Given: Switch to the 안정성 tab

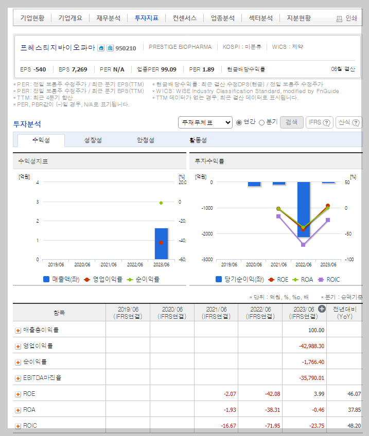Looking at the screenshot, I should 146,140.
